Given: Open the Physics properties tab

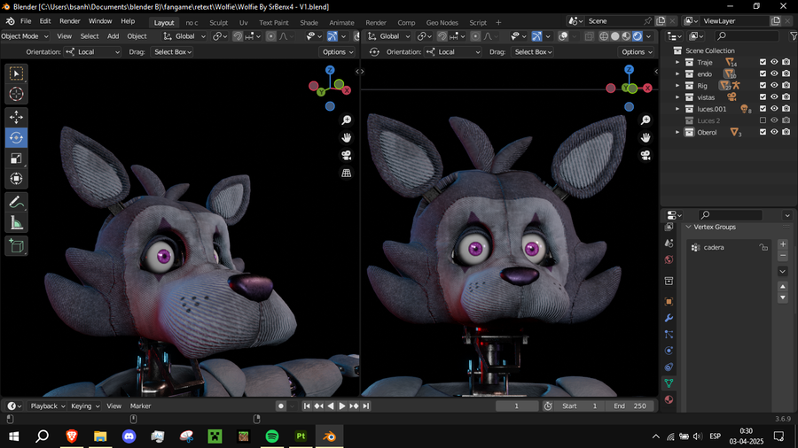Looking at the screenshot, I should (669, 351).
